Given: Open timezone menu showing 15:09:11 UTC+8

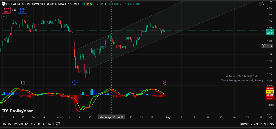Looking at the screenshot, I should coord(249,124).
